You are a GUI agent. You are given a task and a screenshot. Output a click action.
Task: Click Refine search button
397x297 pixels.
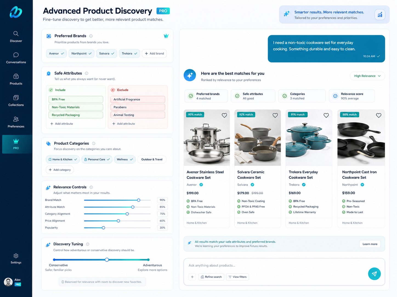211,277
